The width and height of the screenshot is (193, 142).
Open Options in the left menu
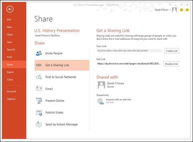11,99
